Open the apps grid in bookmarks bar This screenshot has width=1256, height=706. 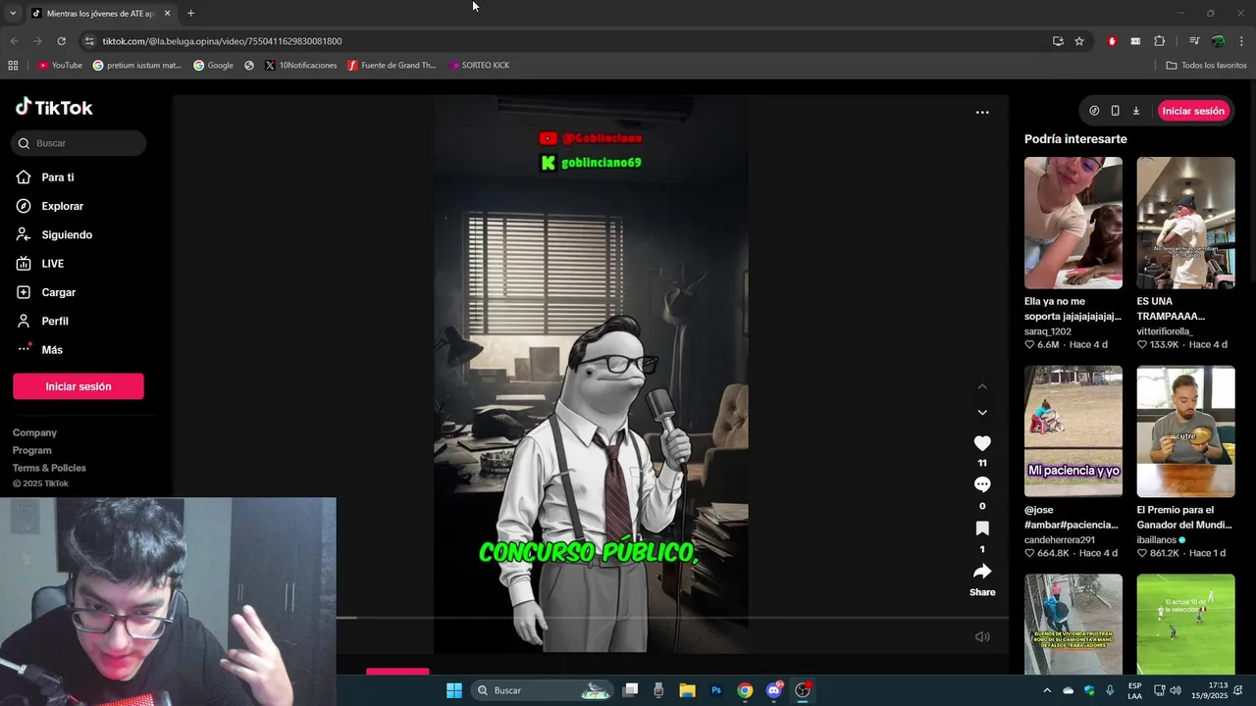[13, 66]
